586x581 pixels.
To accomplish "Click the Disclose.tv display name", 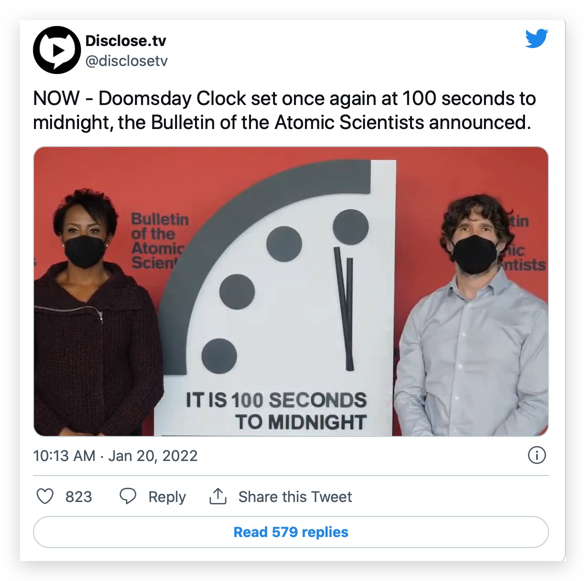I will point(125,40).
